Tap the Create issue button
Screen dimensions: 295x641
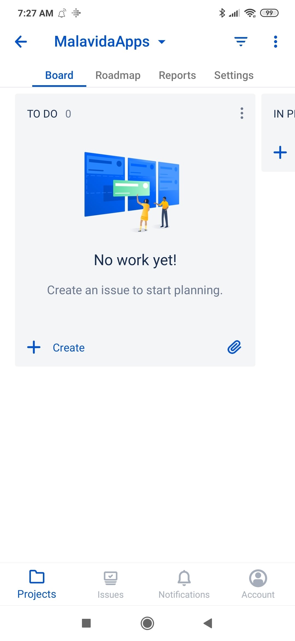coord(56,348)
